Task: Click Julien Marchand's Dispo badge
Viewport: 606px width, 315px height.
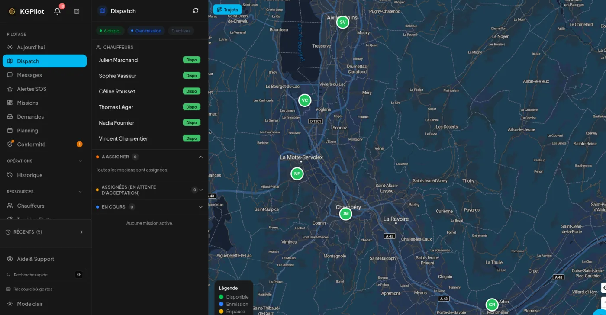Action: [x=191, y=60]
